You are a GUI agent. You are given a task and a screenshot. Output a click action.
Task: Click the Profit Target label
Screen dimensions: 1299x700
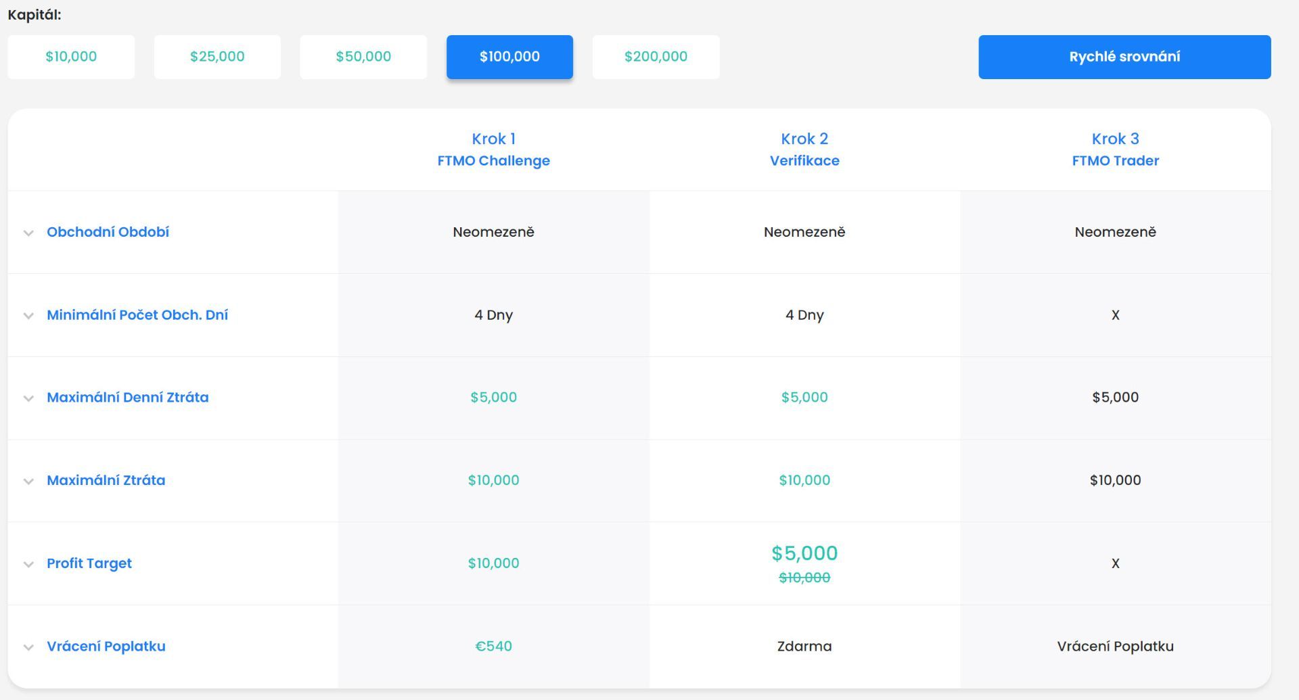pos(89,563)
